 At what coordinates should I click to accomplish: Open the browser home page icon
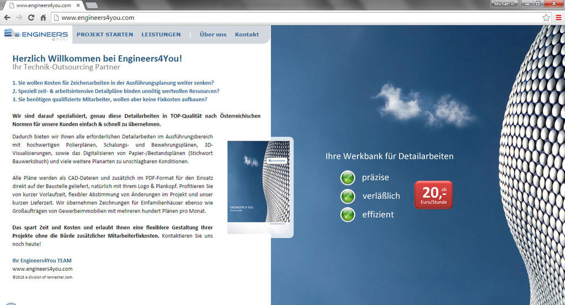[x=43, y=18]
